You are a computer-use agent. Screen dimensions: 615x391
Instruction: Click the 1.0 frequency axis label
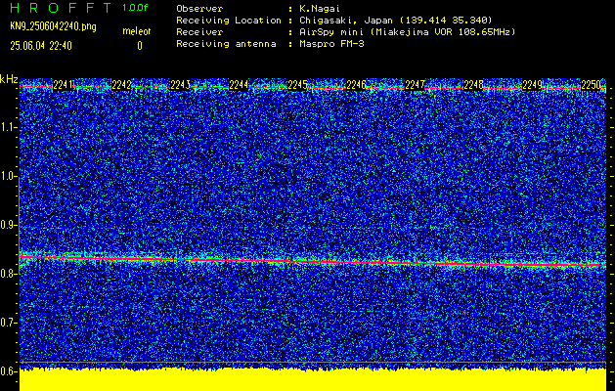(8, 177)
